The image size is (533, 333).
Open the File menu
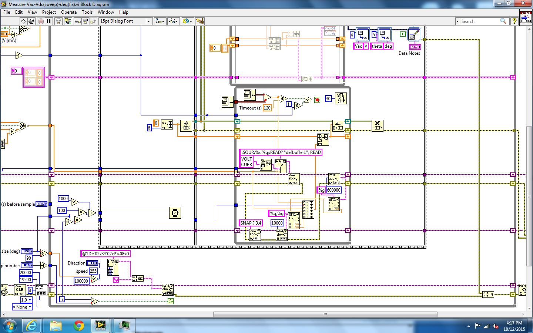7,12
